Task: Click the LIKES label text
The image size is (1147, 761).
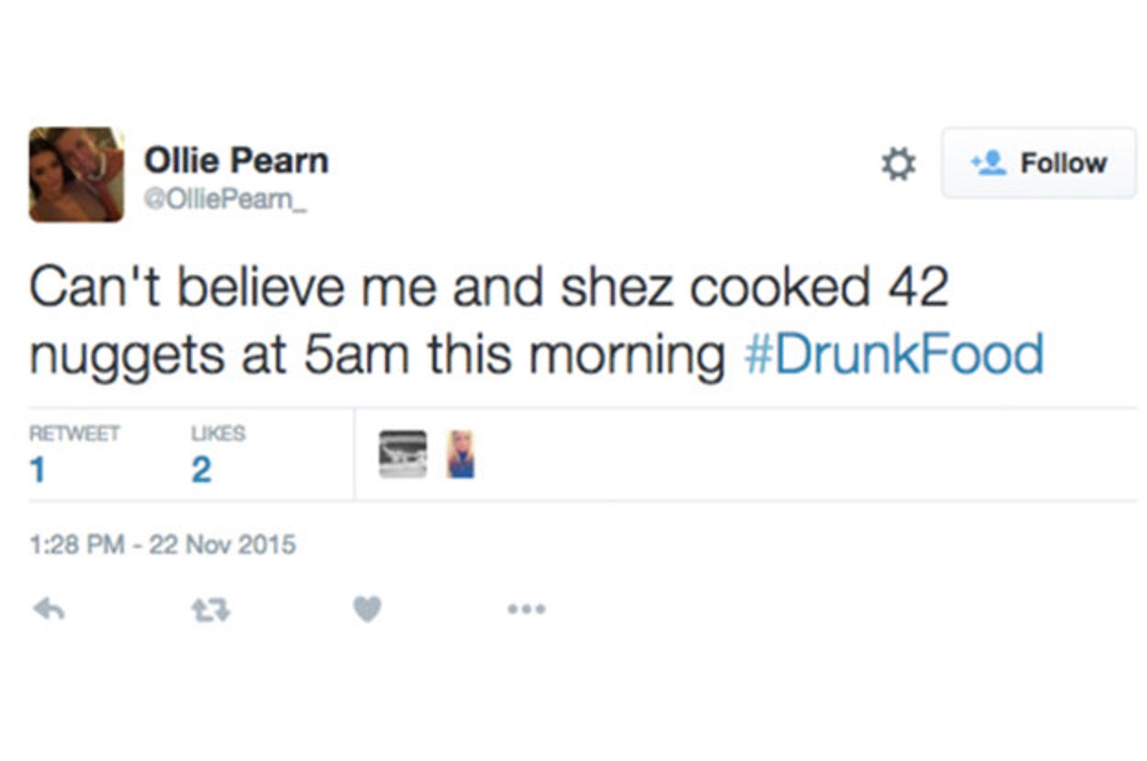Action: (x=217, y=434)
